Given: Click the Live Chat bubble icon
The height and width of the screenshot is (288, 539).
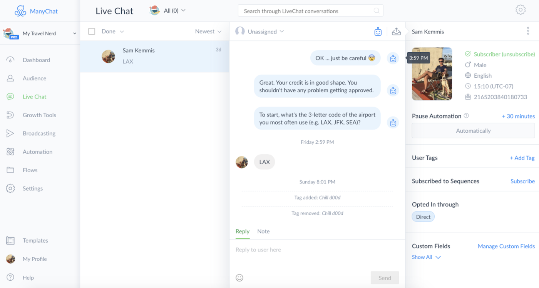Looking at the screenshot, I should tap(10, 97).
